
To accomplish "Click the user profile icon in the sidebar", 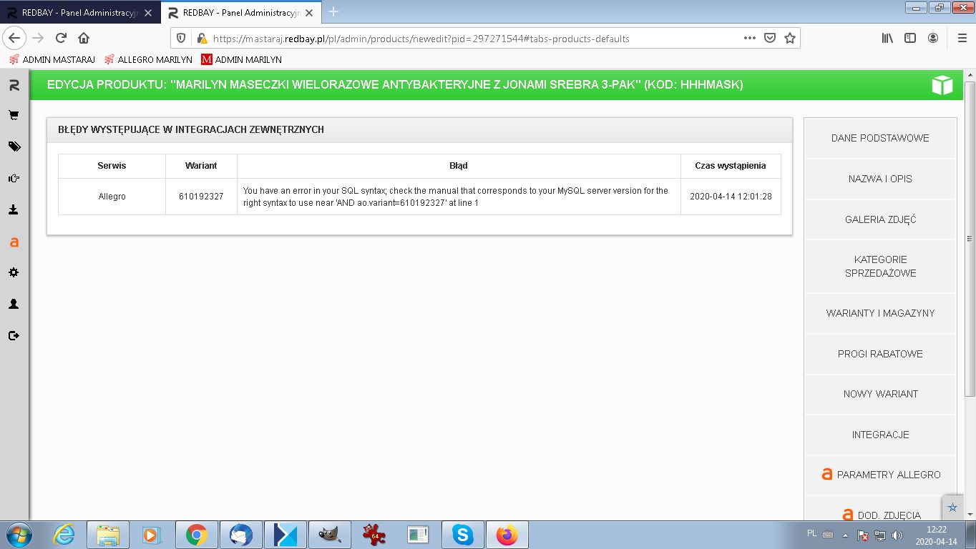I will point(14,304).
